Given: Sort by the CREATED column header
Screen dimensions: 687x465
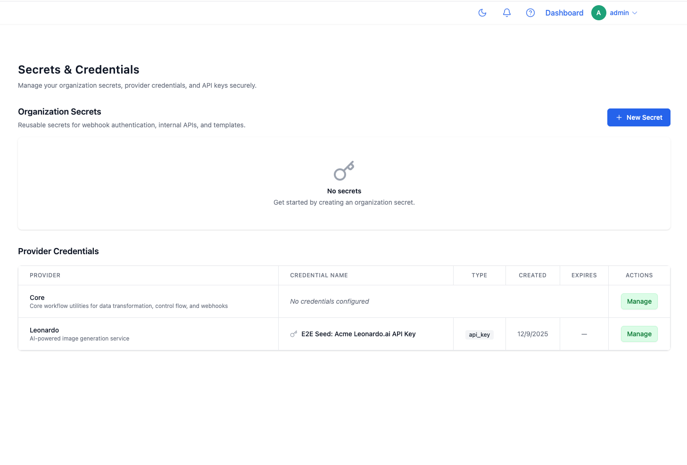Looking at the screenshot, I should [x=532, y=275].
